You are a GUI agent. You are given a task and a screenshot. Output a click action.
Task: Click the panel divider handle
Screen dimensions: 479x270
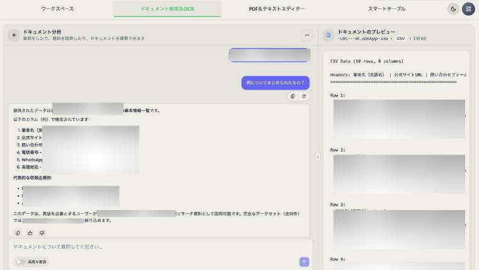coord(318,157)
